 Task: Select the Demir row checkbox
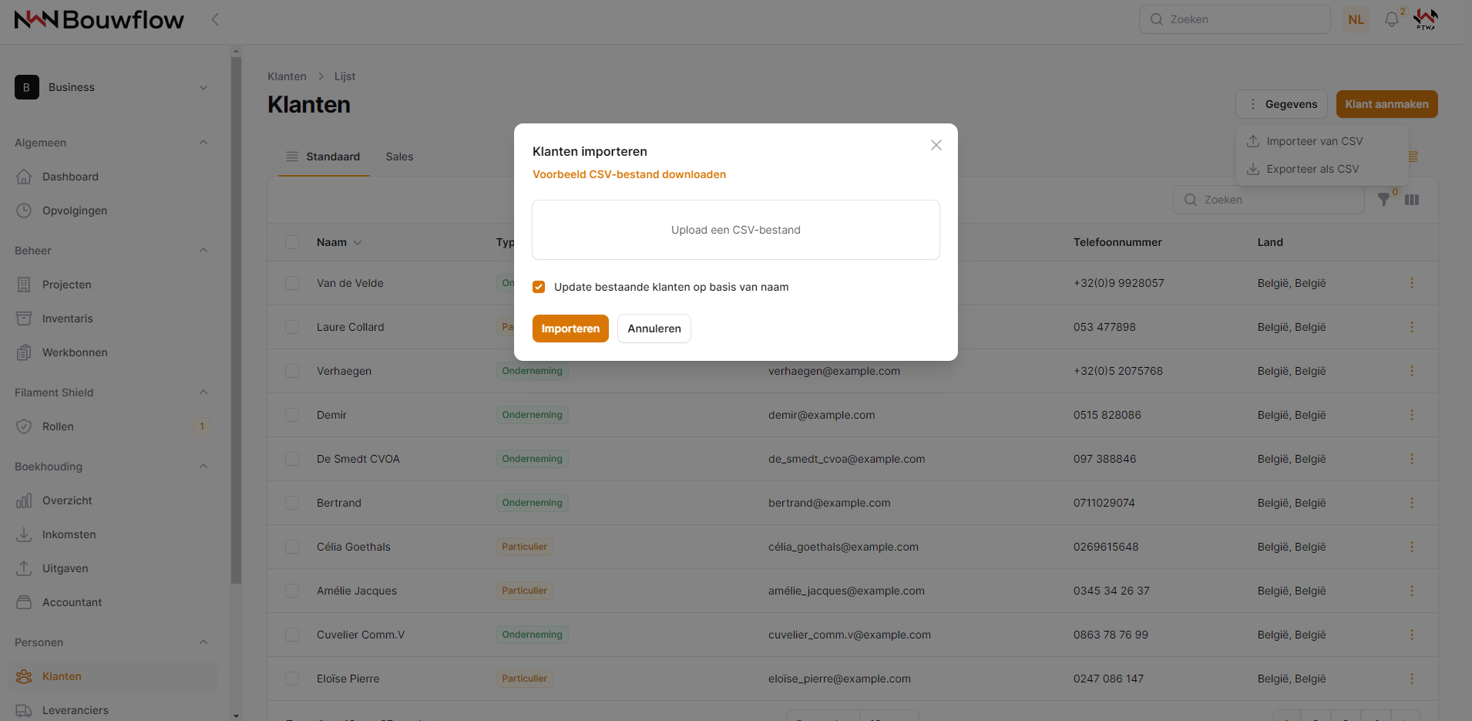click(x=292, y=415)
